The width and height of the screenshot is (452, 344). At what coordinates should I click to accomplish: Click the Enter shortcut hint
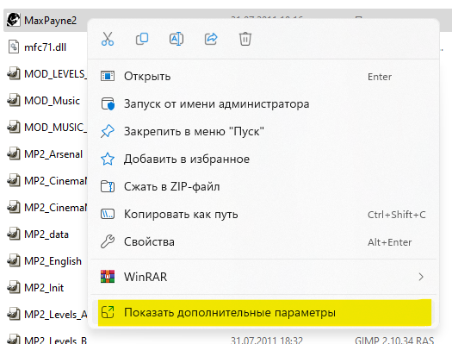[380, 77]
